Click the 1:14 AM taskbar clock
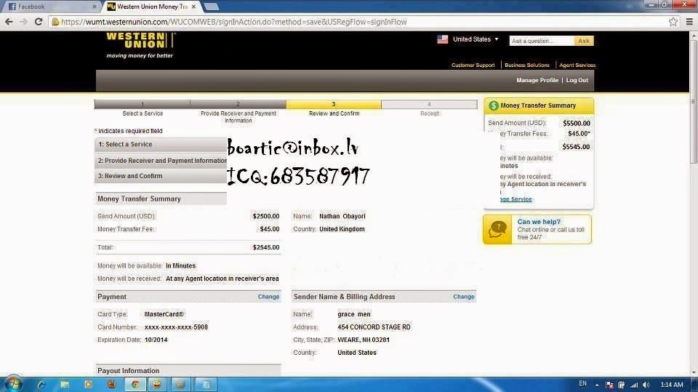The height and width of the screenshot is (392, 698). [672, 385]
